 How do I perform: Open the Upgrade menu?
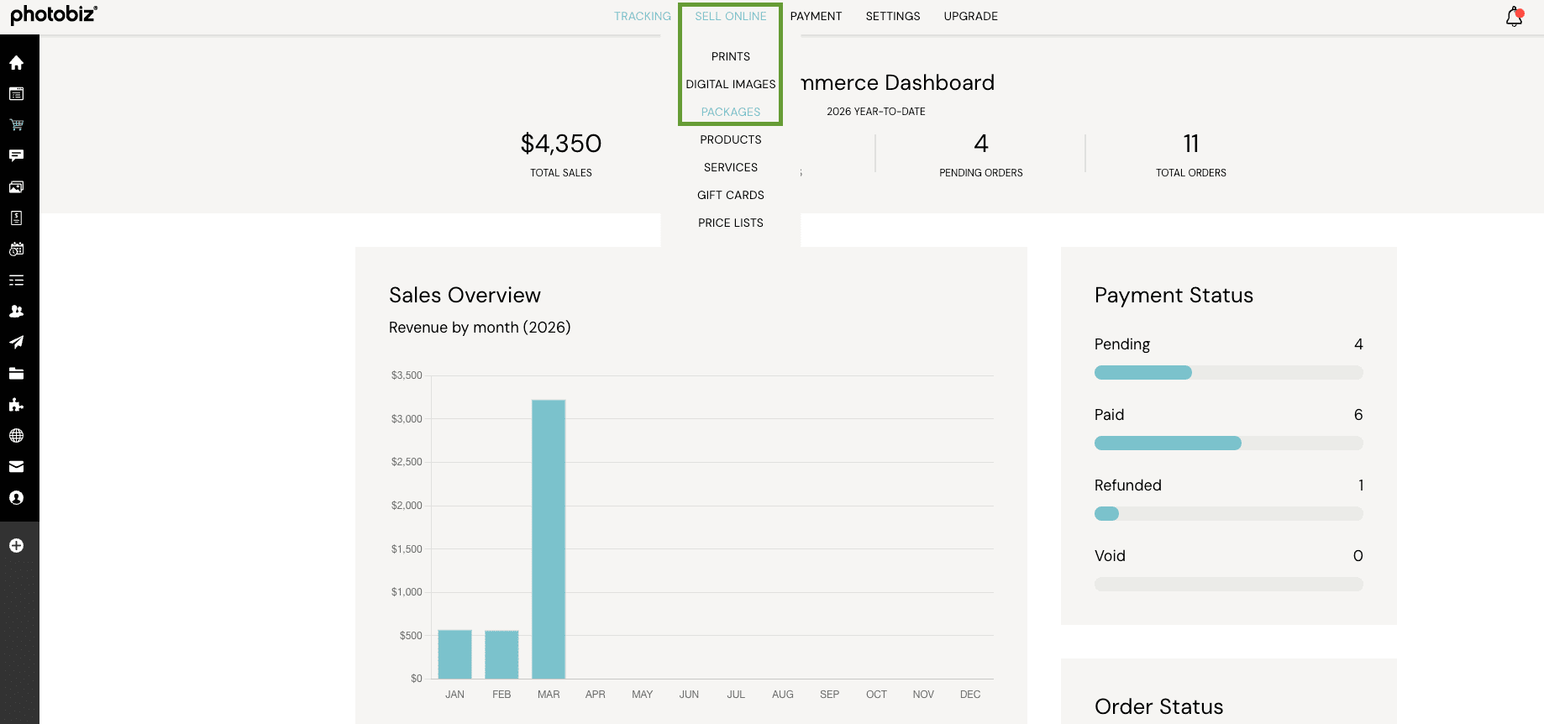pos(970,16)
